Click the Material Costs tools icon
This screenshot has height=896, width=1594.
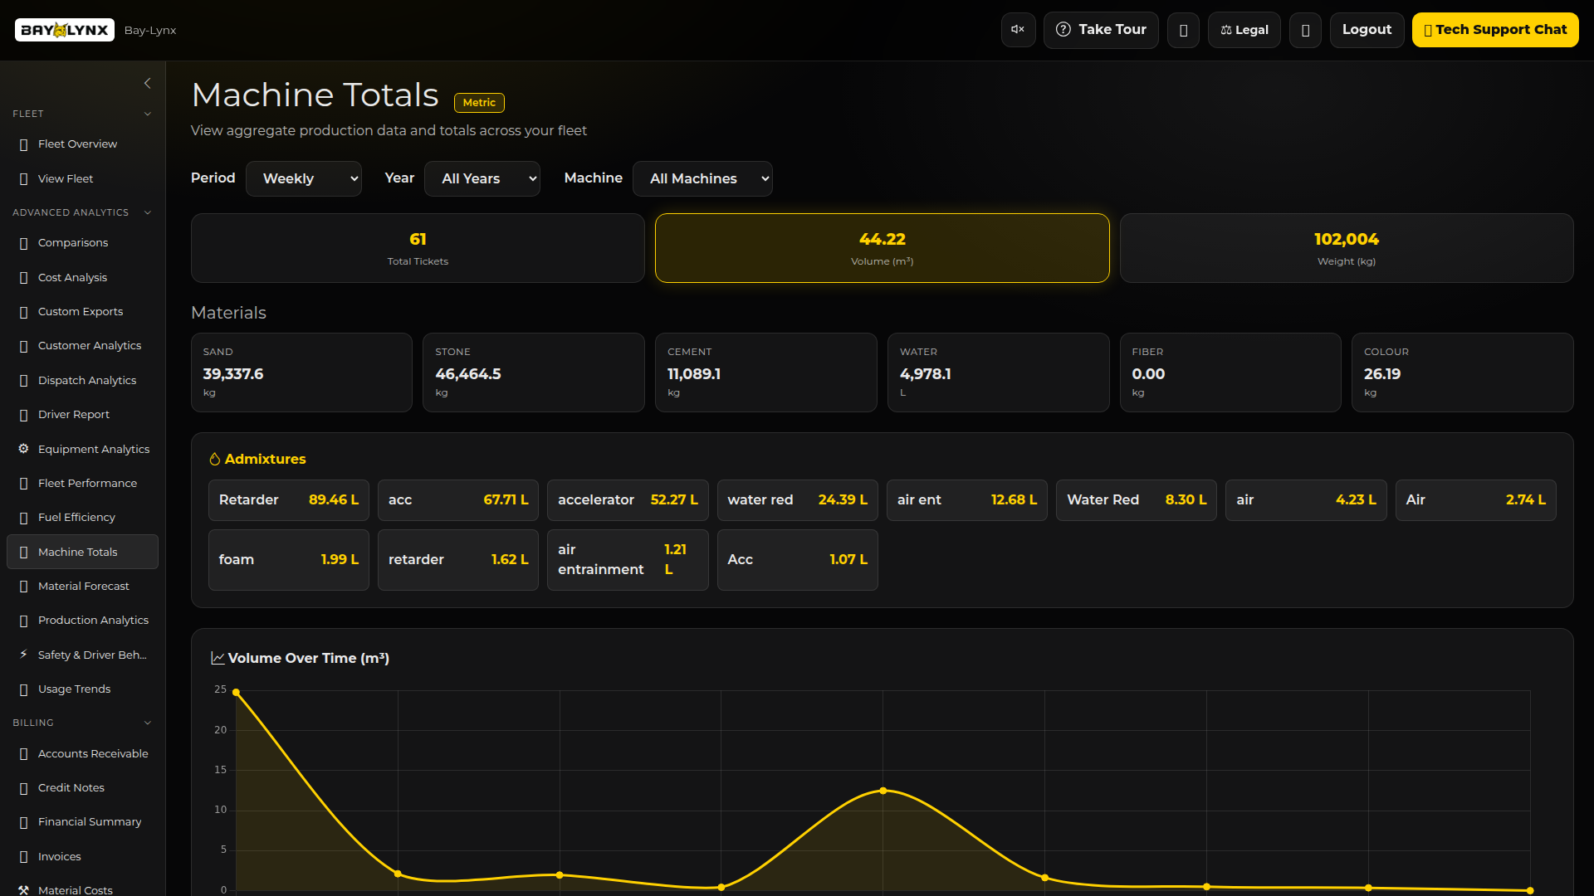pyautogui.click(x=23, y=889)
